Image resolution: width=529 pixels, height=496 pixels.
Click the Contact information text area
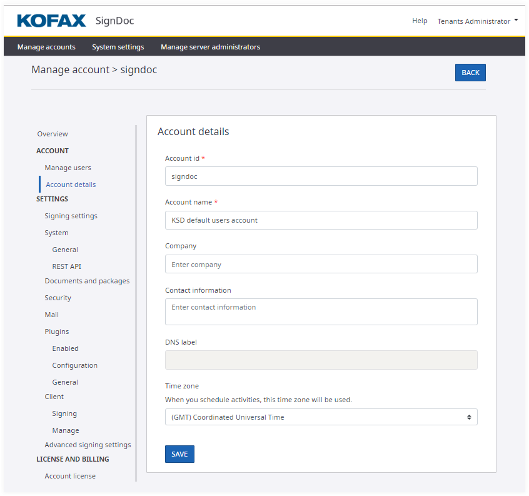click(x=321, y=311)
